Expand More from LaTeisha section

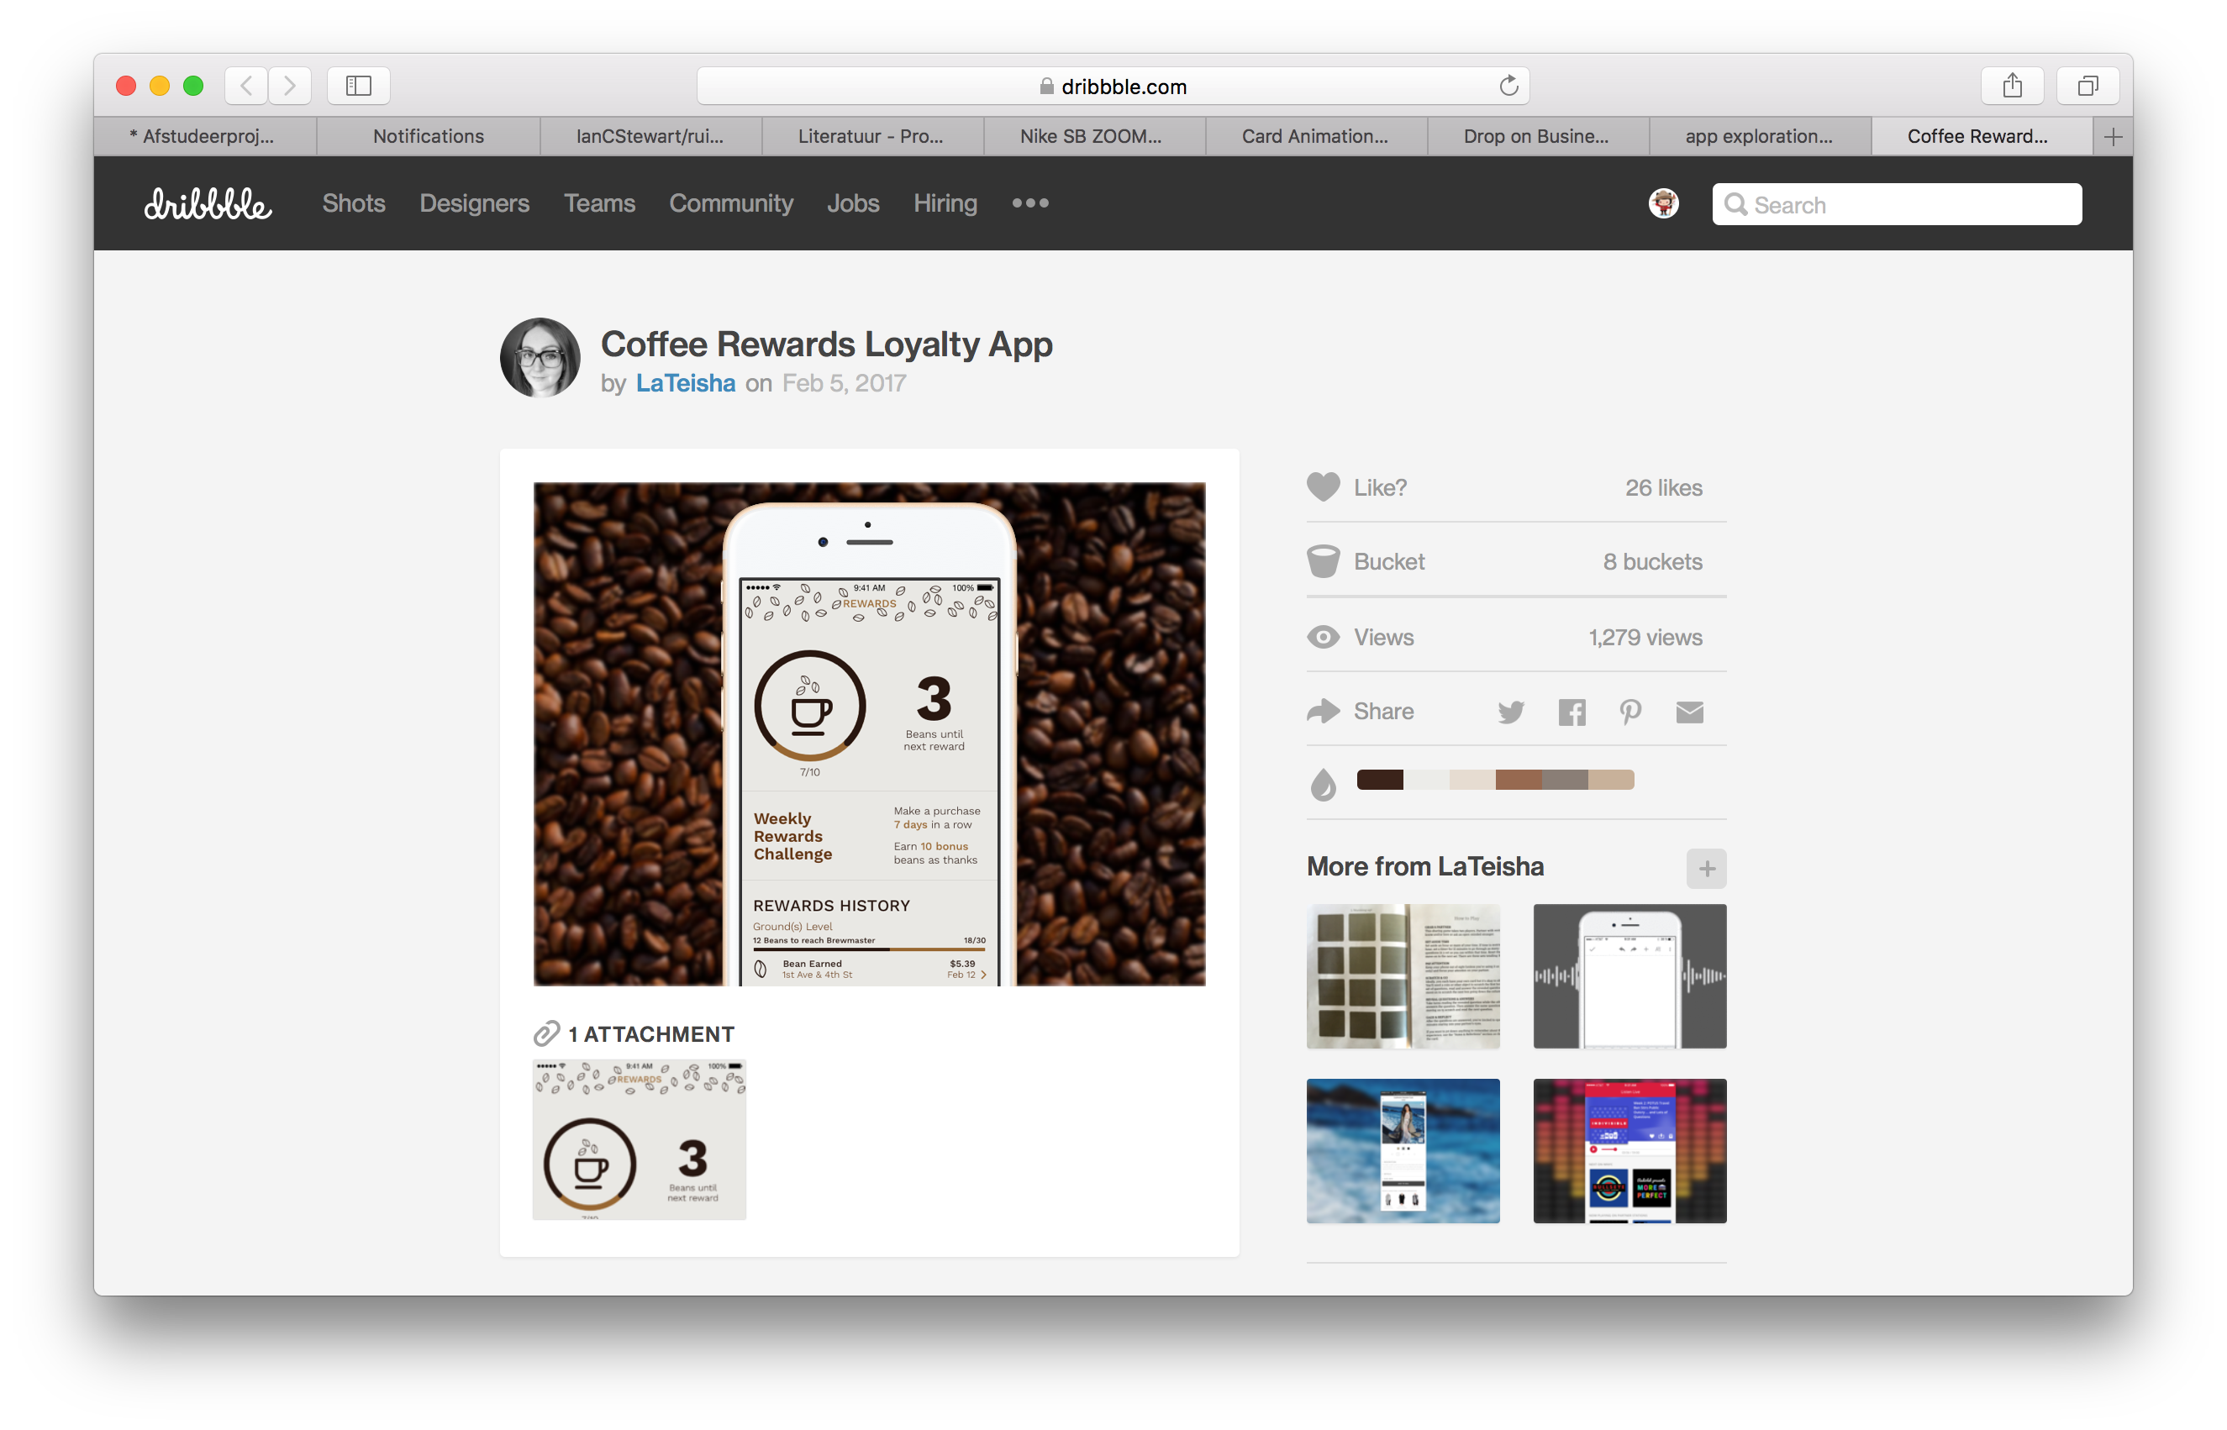coord(1706,867)
